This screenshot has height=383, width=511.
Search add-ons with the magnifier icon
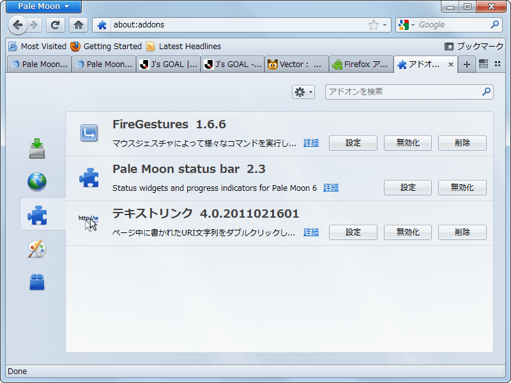(486, 91)
